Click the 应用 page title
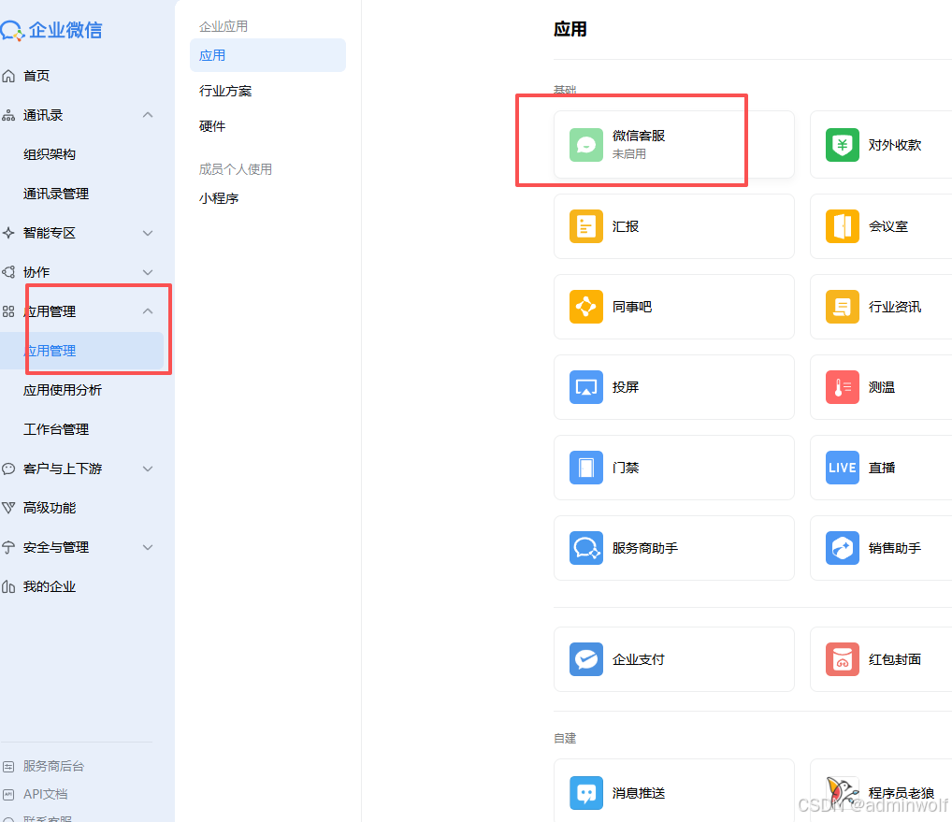The width and height of the screenshot is (952, 822). [570, 29]
